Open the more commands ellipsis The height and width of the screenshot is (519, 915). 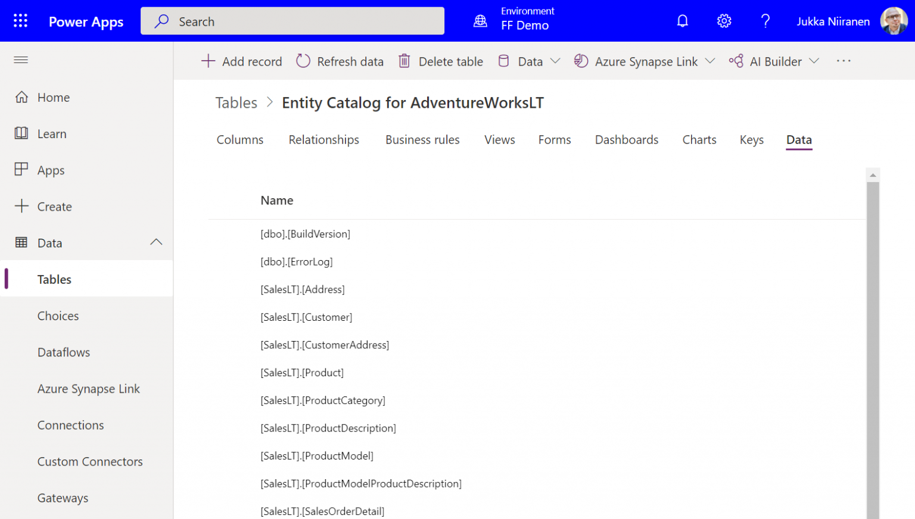click(x=844, y=61)
